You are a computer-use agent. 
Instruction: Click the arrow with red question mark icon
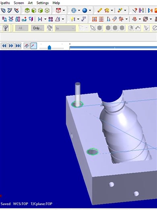134,10
